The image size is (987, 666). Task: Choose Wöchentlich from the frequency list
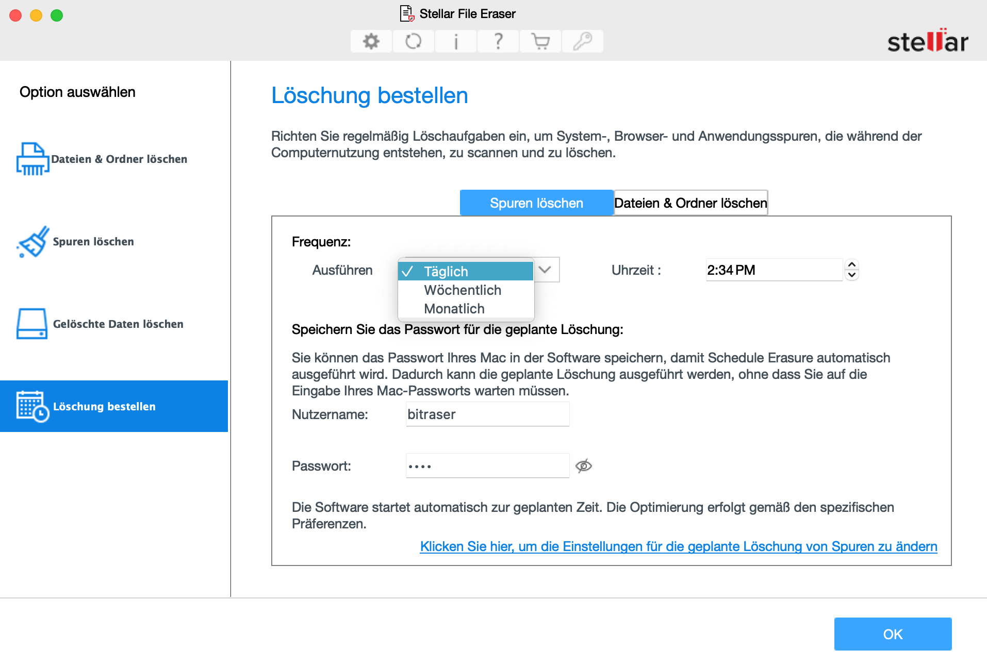(x=466, y=290)
